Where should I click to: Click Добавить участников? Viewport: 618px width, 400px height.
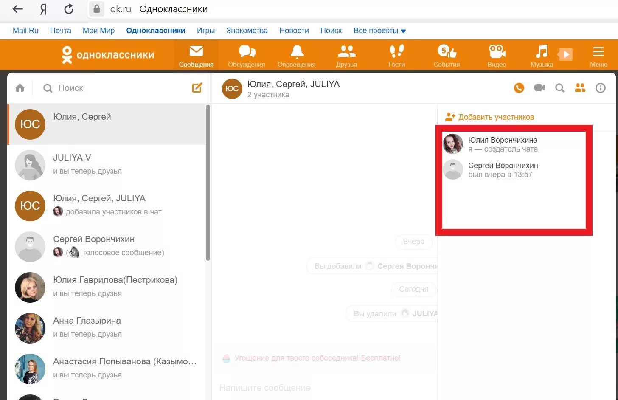click(489, 117)
